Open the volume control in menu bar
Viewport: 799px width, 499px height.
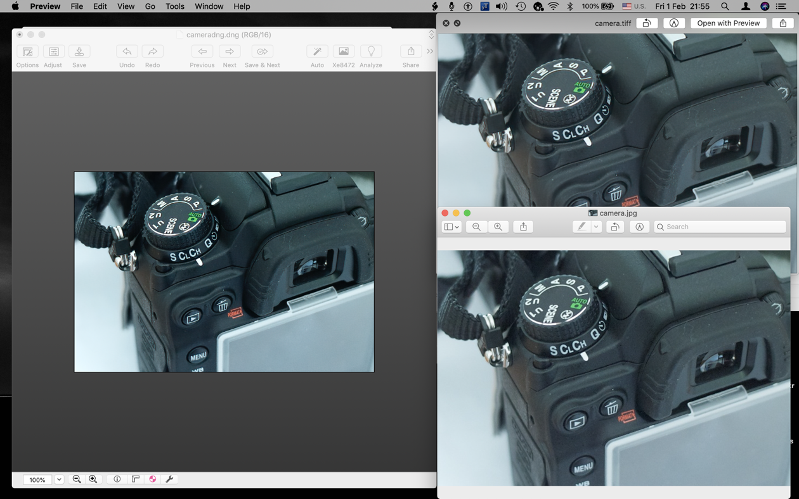[x=502, y=6]
